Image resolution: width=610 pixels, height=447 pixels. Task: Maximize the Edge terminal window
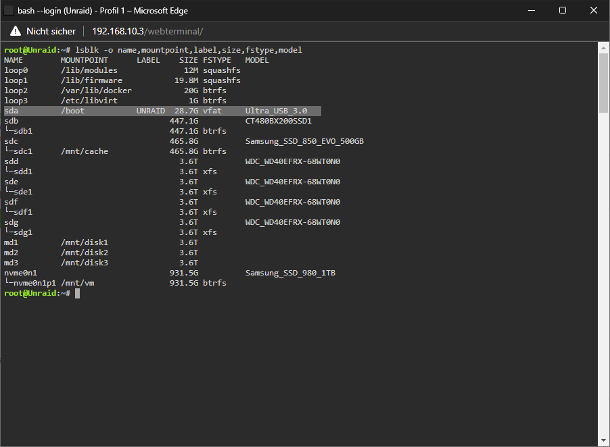[563, 11]
